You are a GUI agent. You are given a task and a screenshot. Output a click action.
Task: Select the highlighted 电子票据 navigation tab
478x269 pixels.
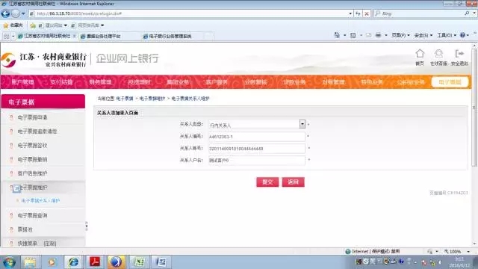tap(450, 82)
